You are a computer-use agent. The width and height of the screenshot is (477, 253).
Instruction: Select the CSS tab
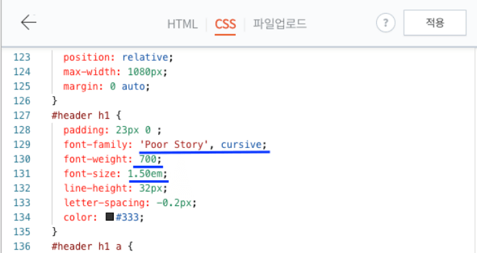225,24
